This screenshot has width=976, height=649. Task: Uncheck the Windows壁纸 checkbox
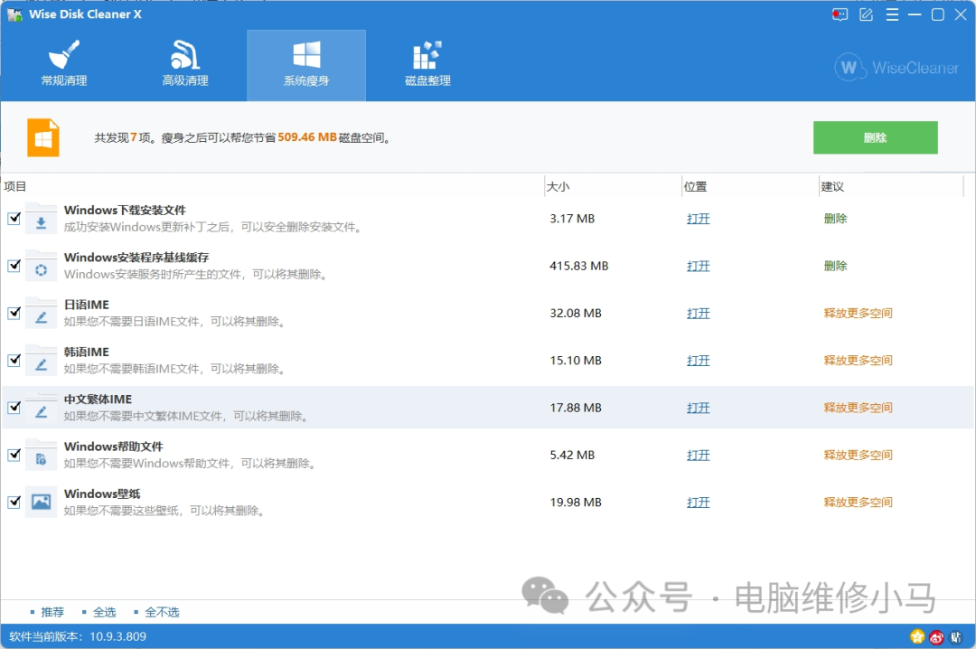[x=14, y=503]
